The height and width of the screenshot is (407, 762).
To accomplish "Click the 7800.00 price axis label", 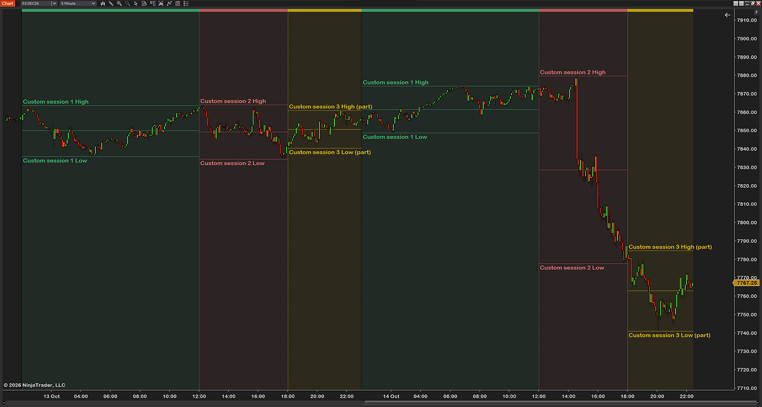I will point(746,223).
